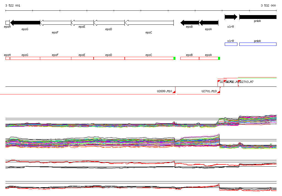Click epsE label above the red box

(x=82, y=55)
